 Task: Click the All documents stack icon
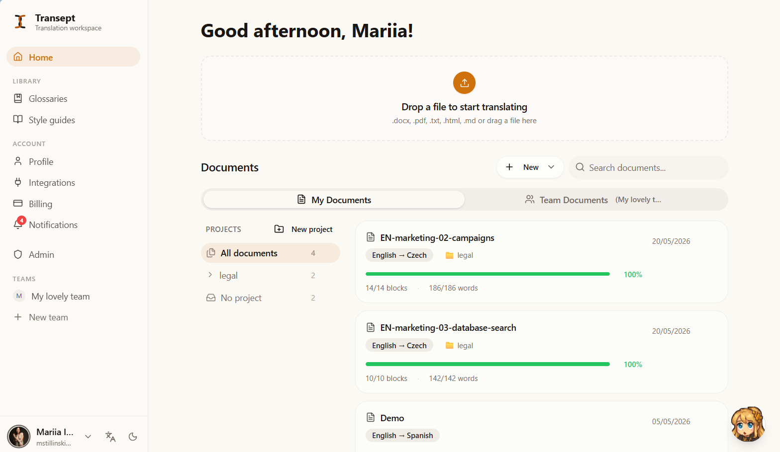coord(211,253)
